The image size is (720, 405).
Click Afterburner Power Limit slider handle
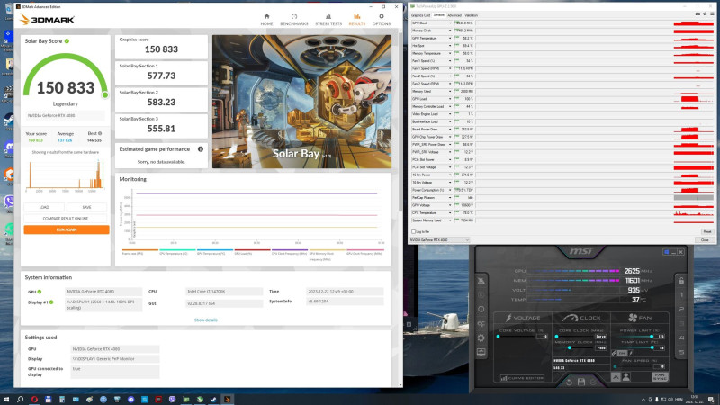[x=652, y=337]
